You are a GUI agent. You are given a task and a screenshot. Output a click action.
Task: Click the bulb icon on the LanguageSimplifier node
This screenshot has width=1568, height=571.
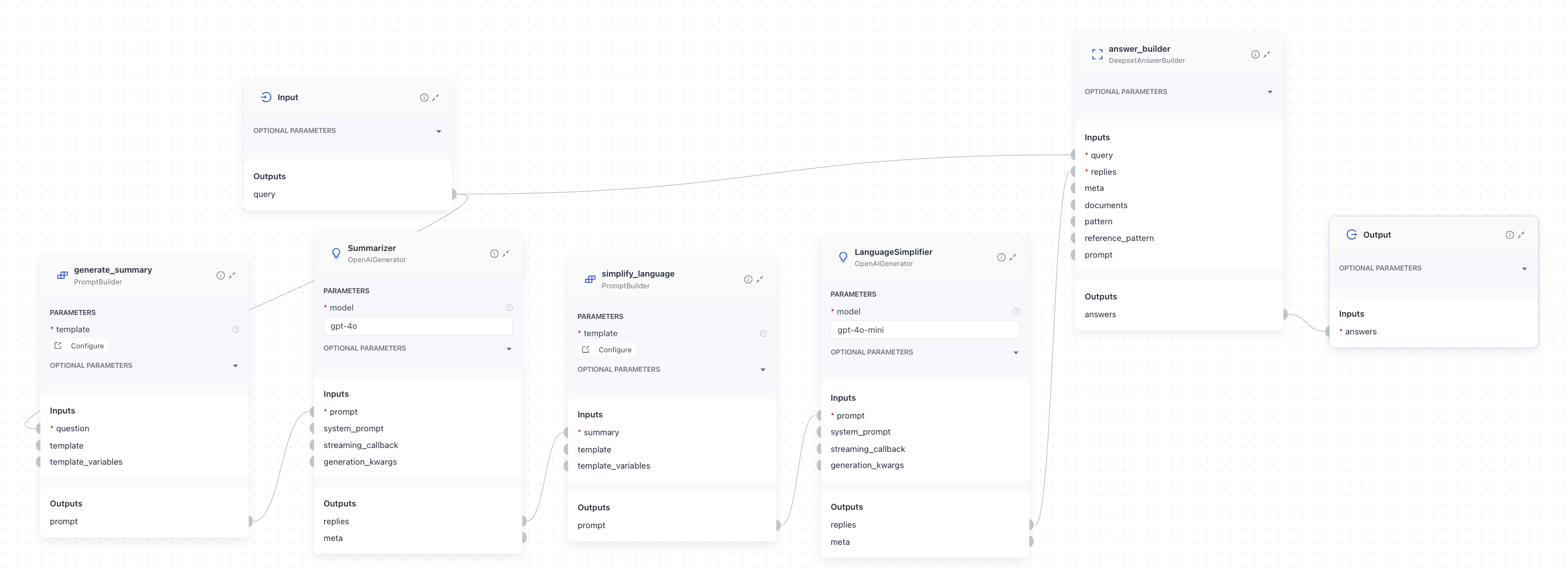point(843,257)
